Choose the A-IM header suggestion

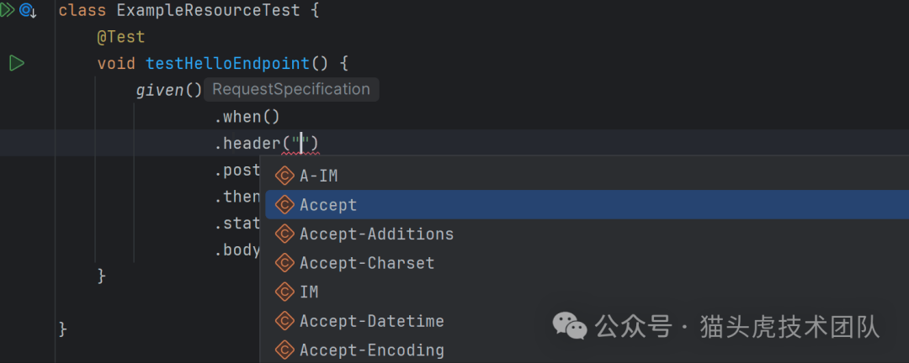pos(318,176)
